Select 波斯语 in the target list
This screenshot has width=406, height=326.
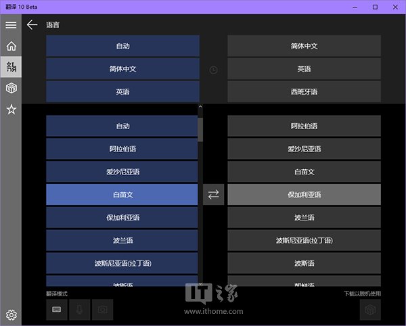(x=304, y=263)
